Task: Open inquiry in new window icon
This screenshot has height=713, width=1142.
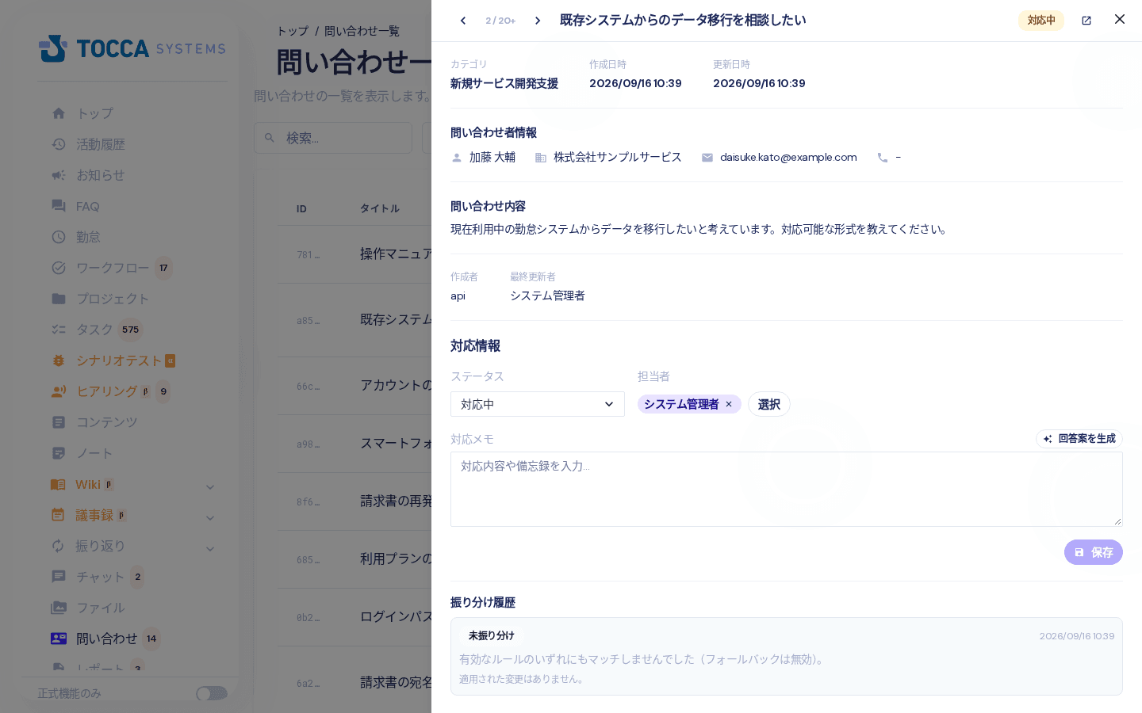Action: point(1086,21)
